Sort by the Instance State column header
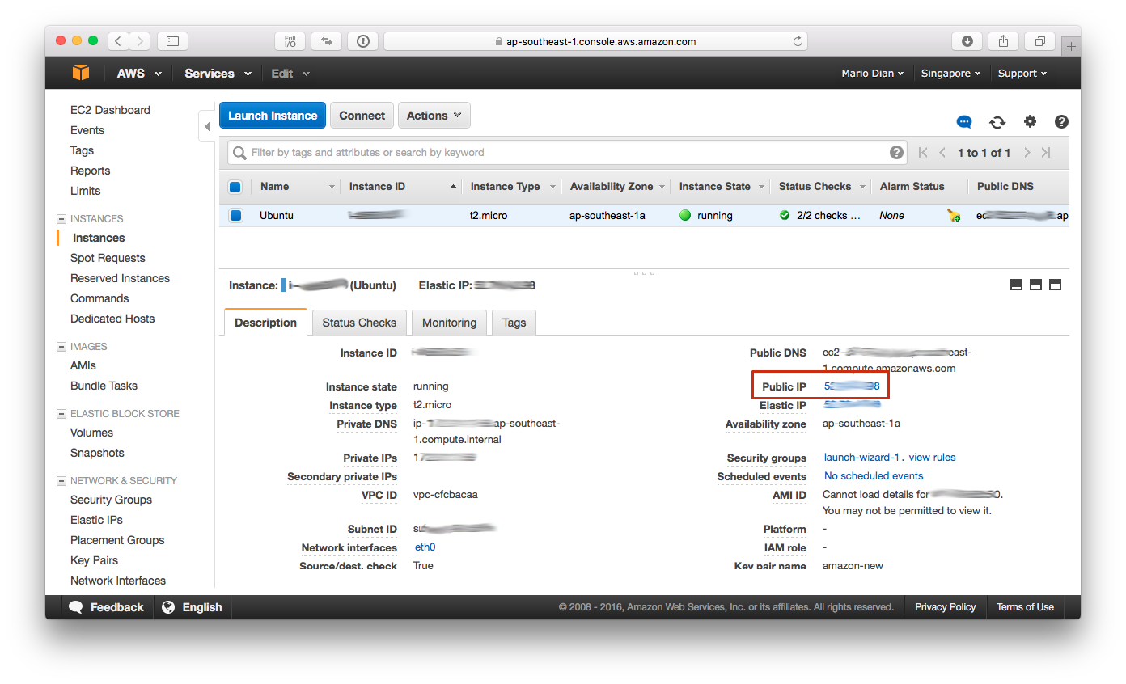This screenshot has height=684, width=1126. (x=720, y=187)
